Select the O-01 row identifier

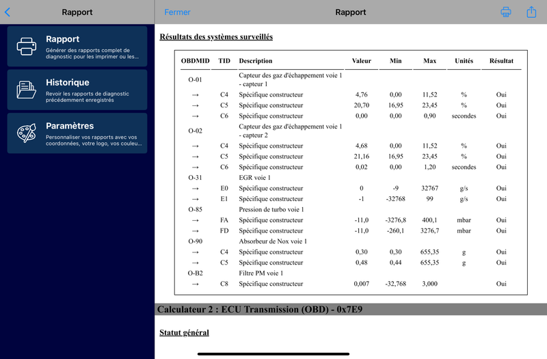tap(196, 79)
